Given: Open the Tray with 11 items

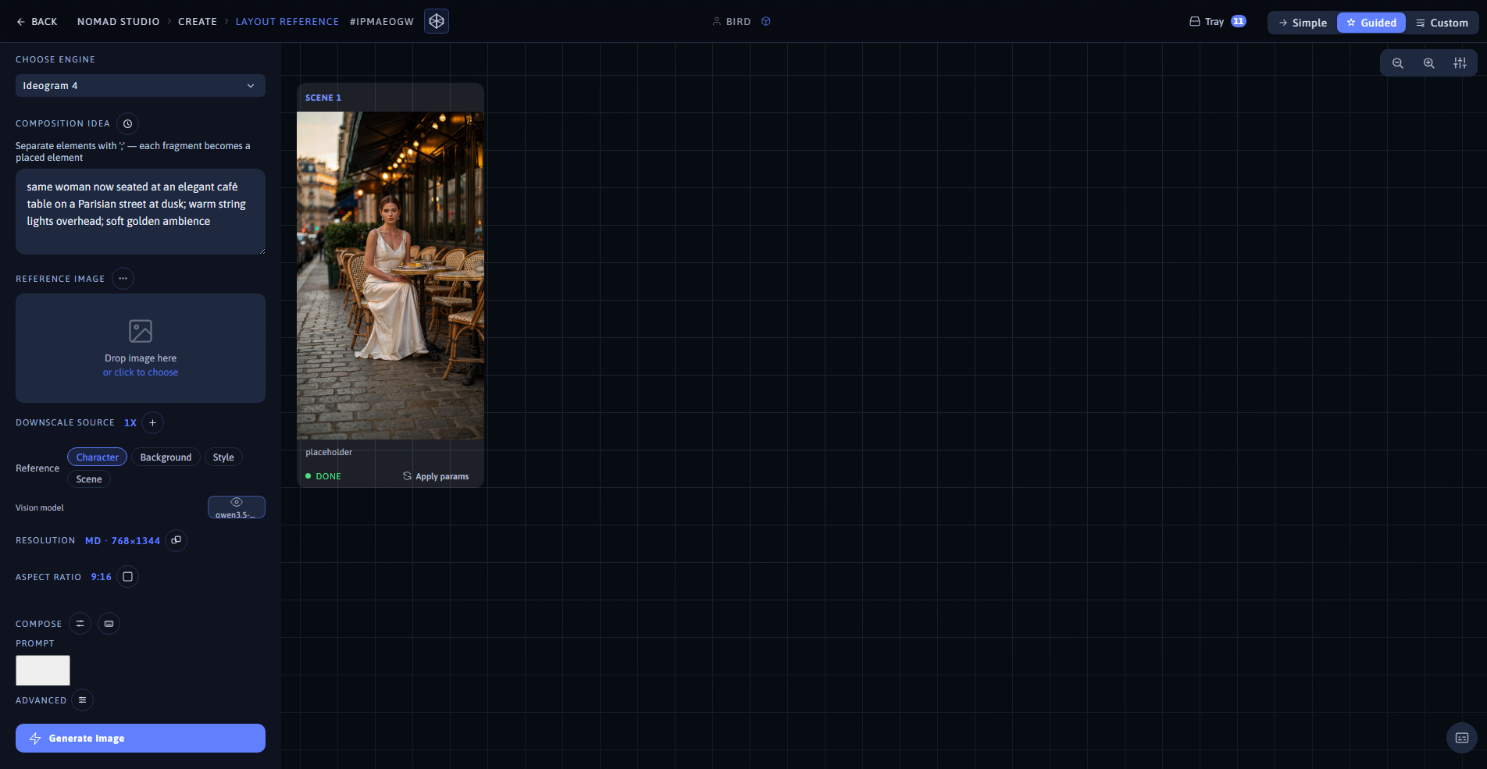Looking at the screenshot, I should (x=1218, y=22).
